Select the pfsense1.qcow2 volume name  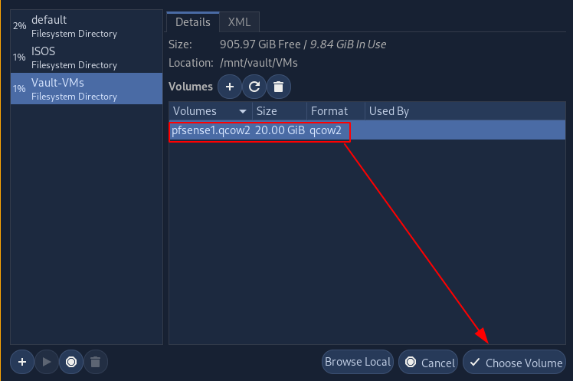click(x=211, y=130)
